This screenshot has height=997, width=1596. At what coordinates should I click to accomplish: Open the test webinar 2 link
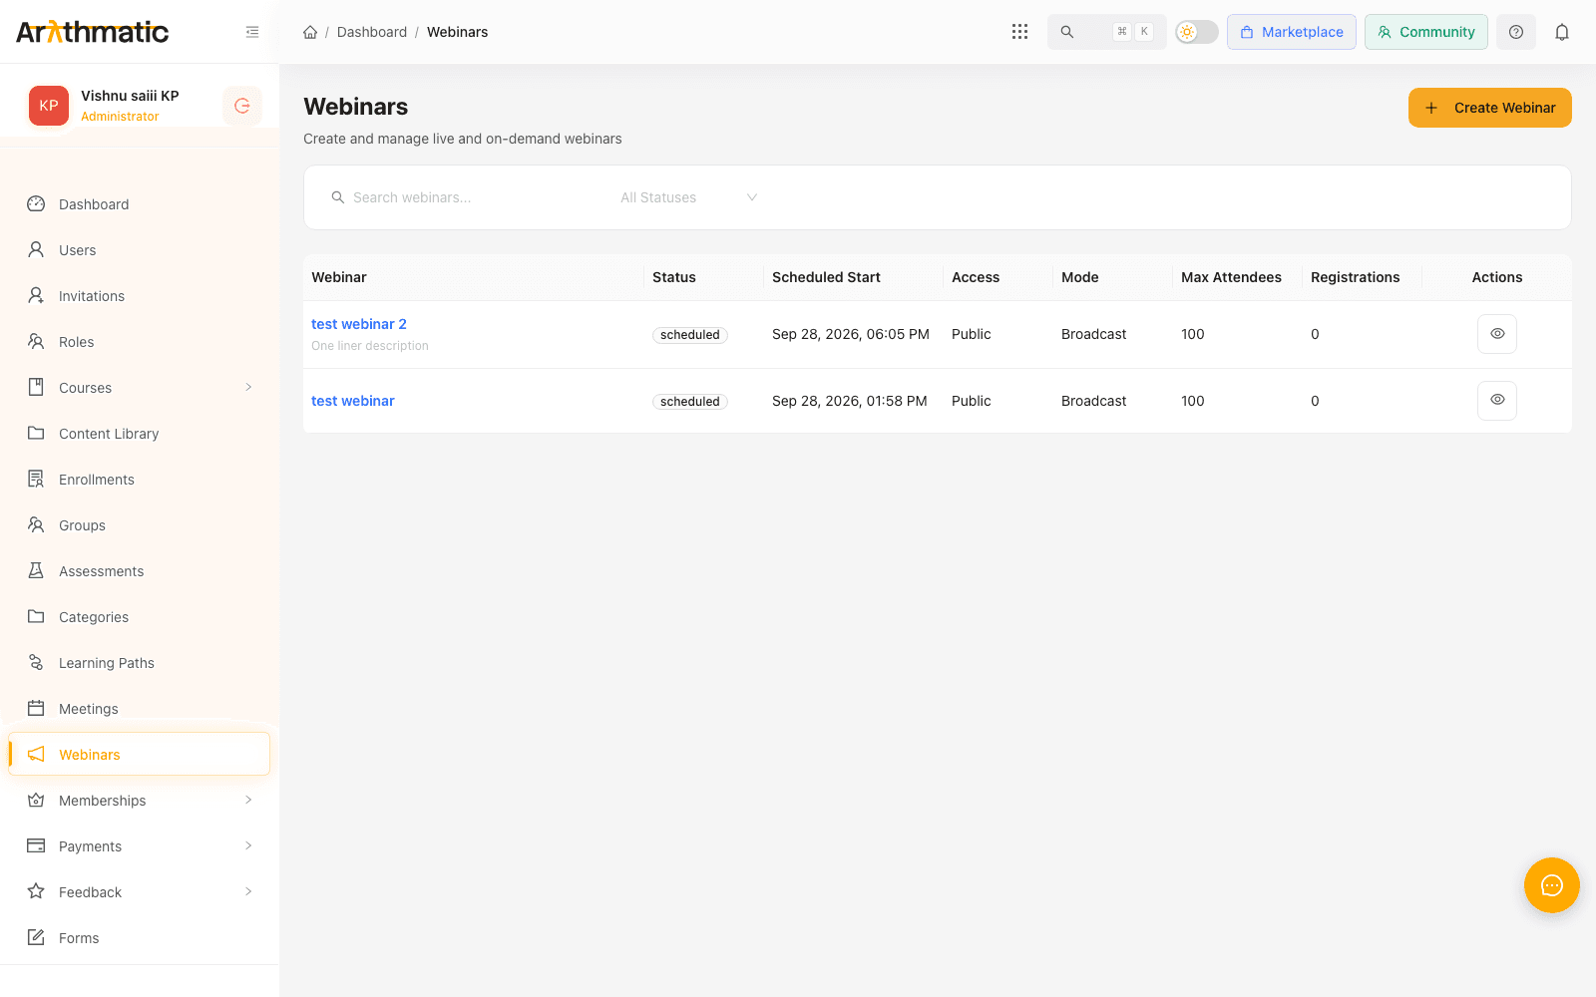pos(359,324)
